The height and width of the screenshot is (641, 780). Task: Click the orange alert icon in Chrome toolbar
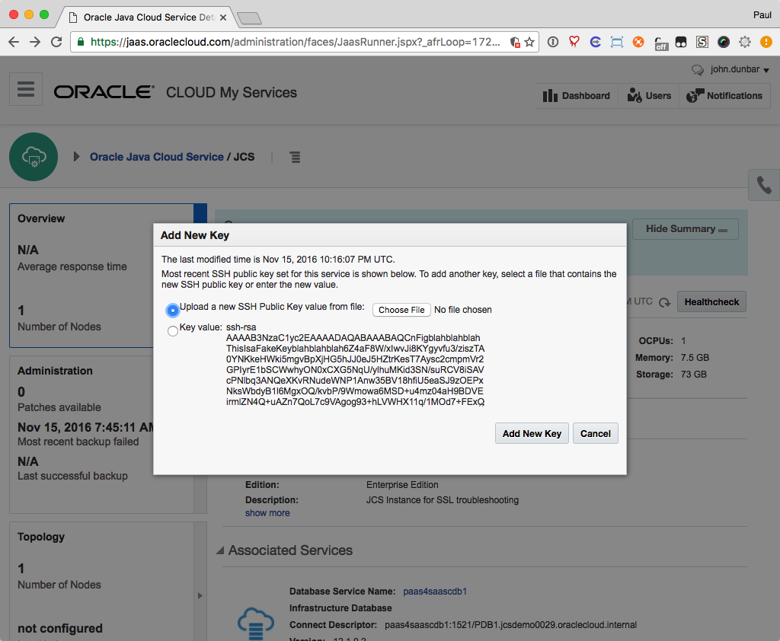coord(766,43)
